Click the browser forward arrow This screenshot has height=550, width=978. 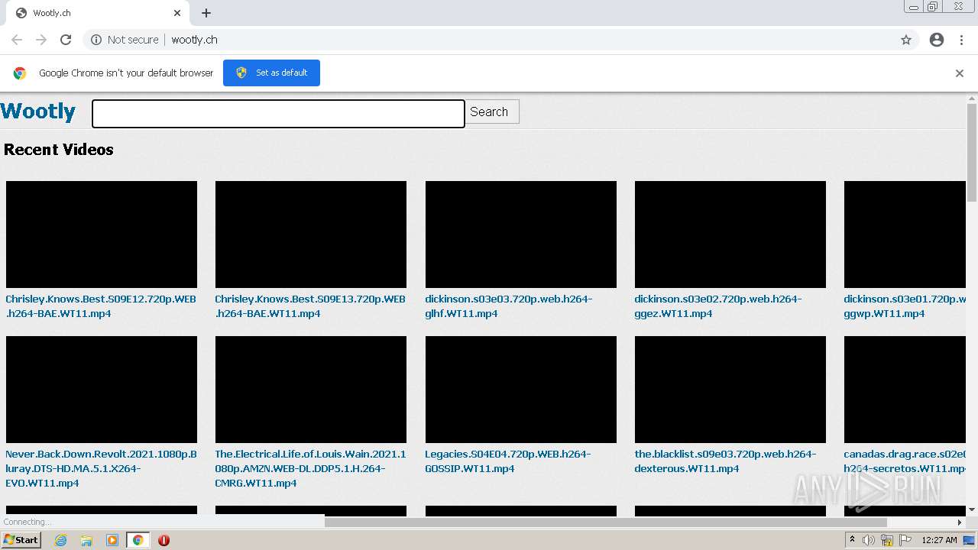41,40
